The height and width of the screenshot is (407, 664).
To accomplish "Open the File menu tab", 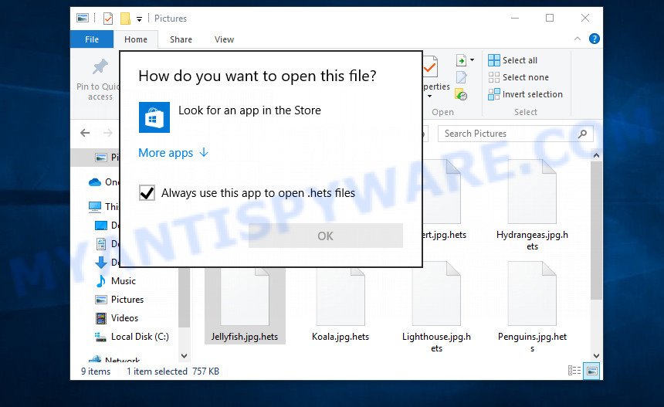I will tap(92, 39).
